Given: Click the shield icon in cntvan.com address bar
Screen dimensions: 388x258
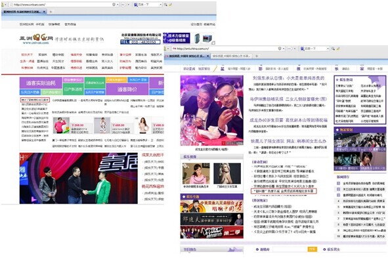Looking at the screenshot, I should click(114, 5).
